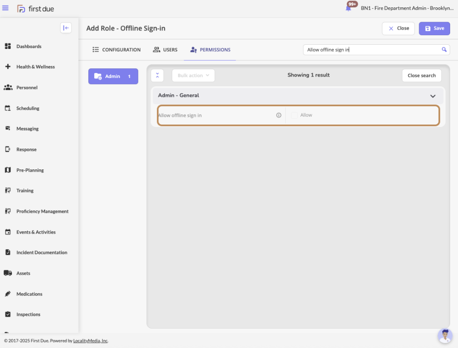
Task: Enable the Allow checkbox
Action: (x=294, y=115)
